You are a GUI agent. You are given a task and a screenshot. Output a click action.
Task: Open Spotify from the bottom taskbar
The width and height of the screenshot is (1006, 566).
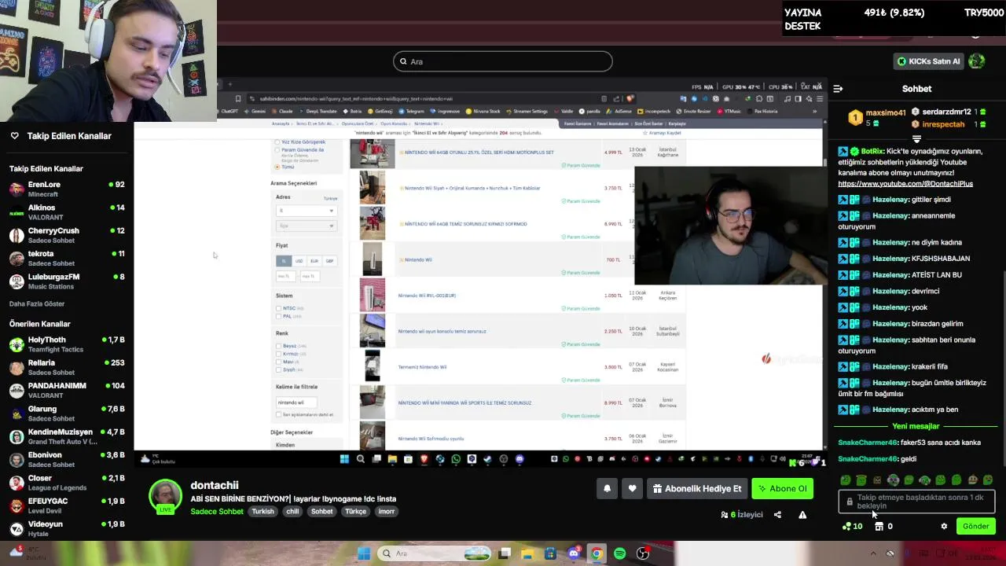619,553
